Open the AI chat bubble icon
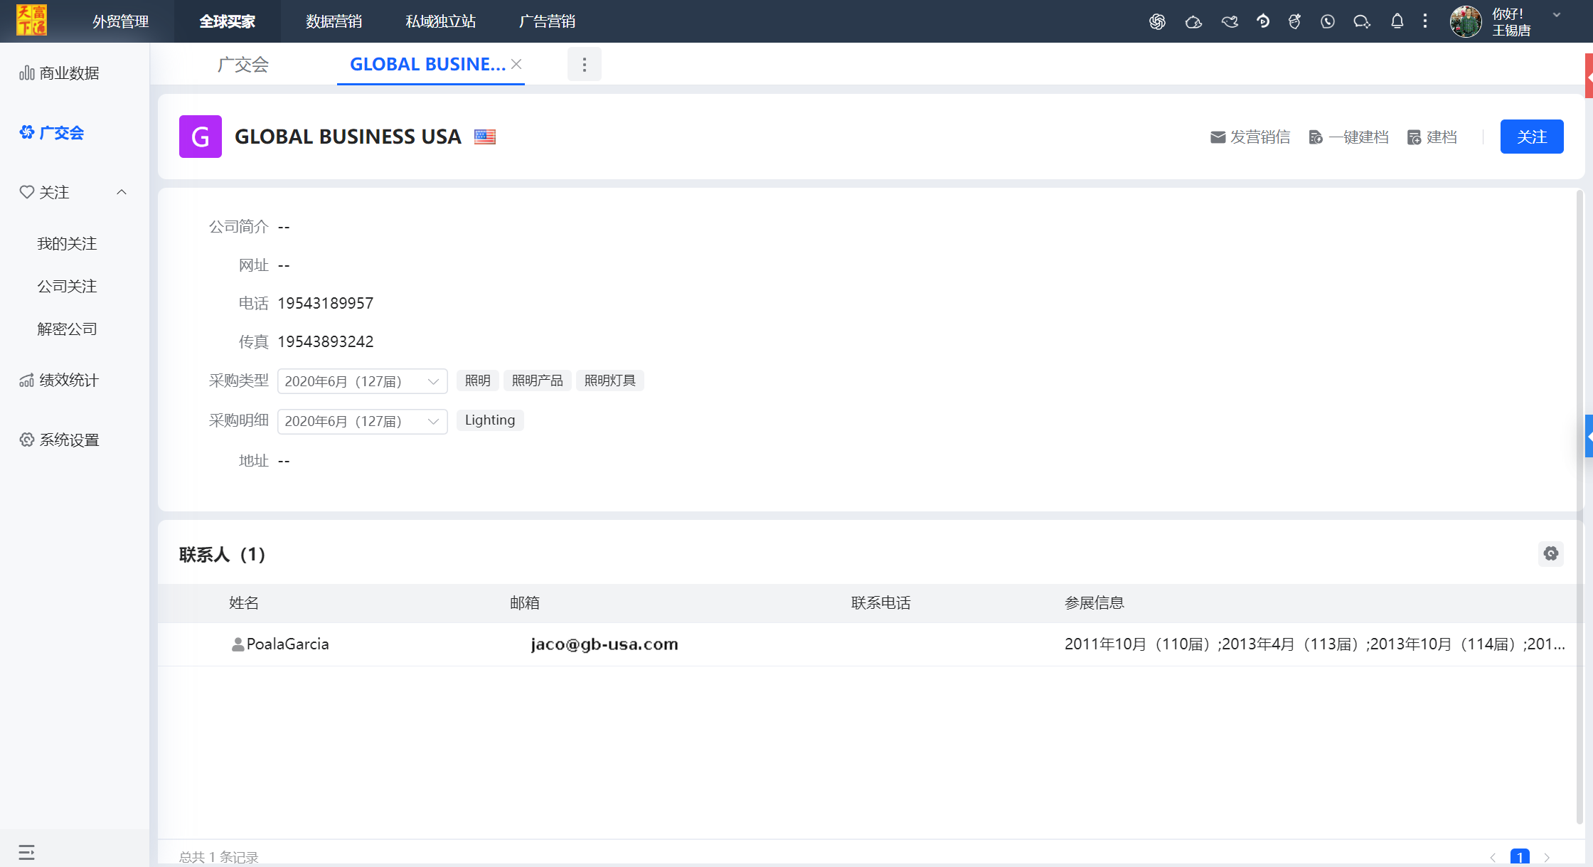Screen dimensions: 1593x867 (1362, 21)
